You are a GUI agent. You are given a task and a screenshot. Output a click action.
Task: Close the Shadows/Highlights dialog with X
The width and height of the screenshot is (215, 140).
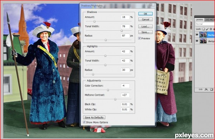tap(151, 5)
